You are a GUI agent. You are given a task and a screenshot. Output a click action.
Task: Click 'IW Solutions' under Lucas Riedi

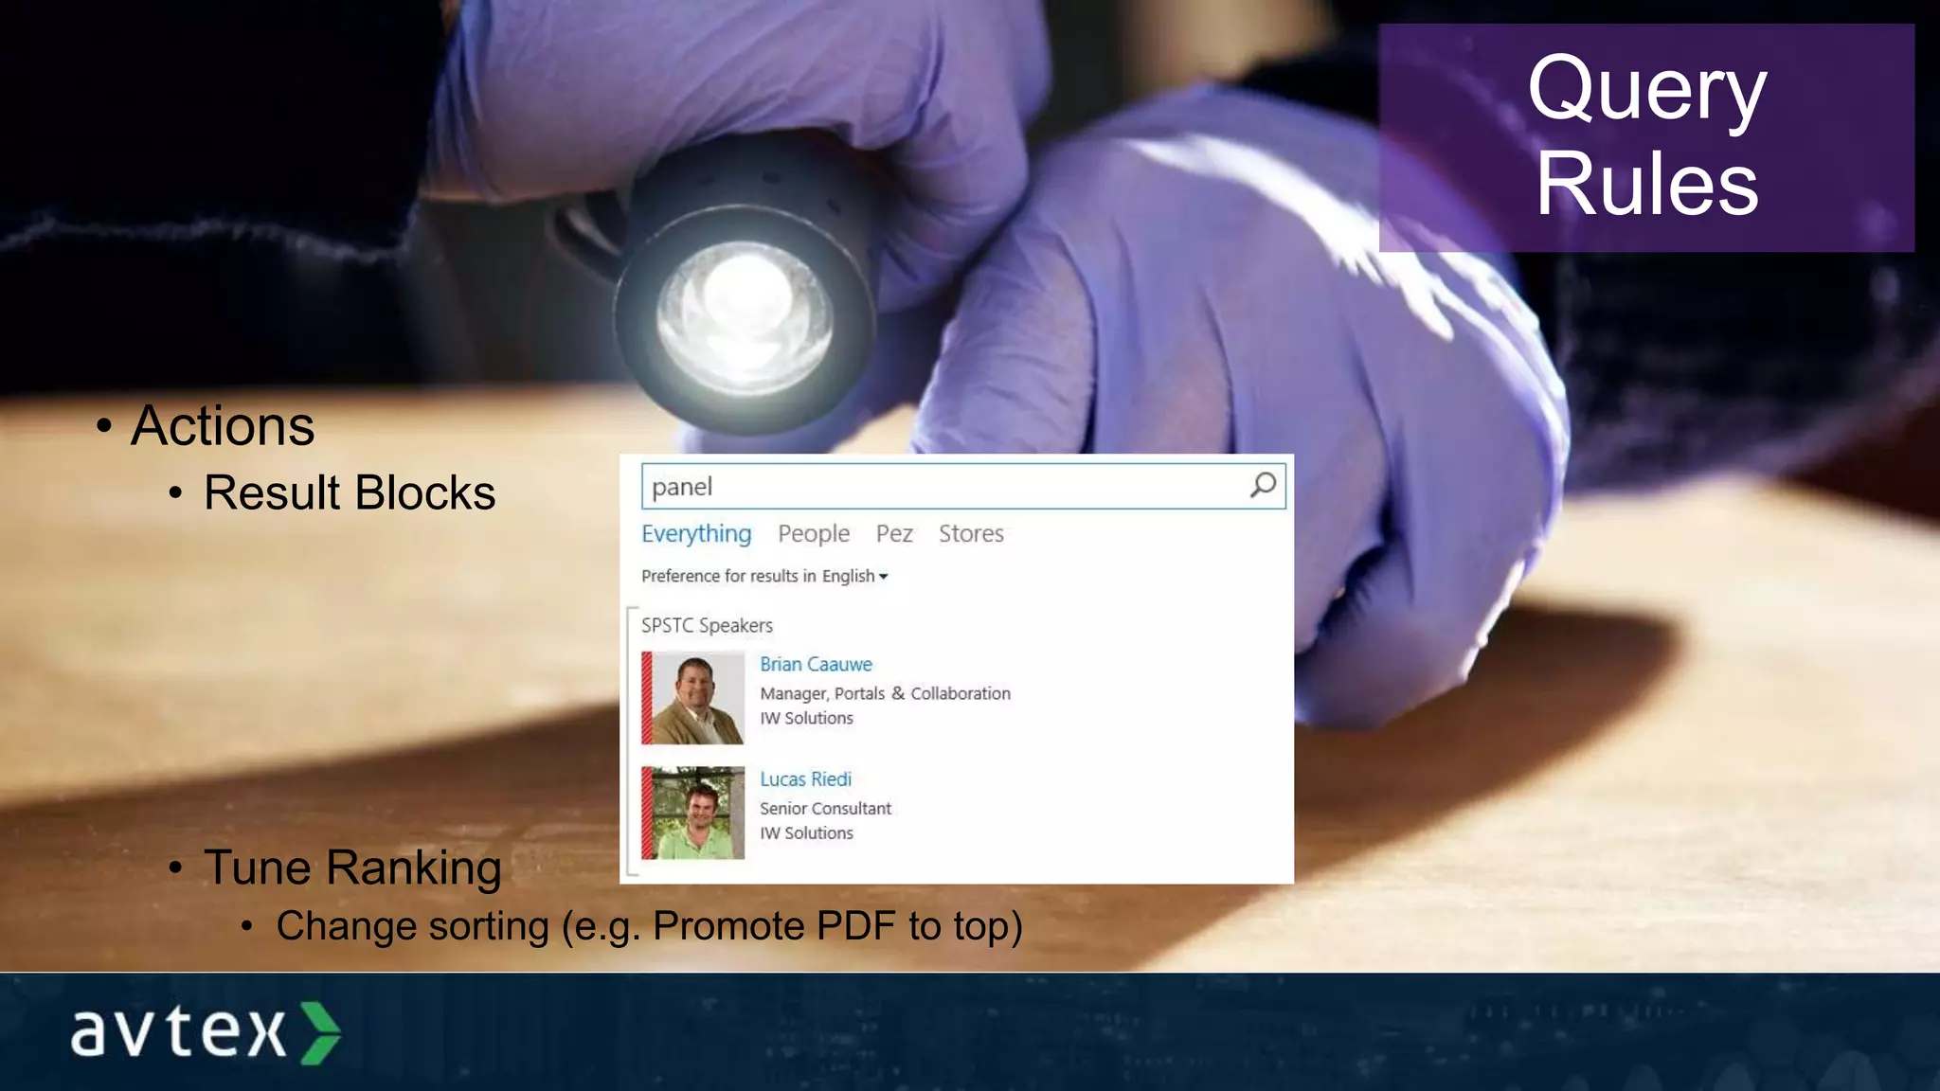[806, 833]
